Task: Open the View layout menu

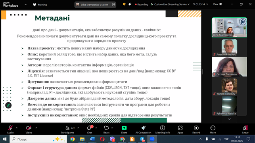Action: 217,4
